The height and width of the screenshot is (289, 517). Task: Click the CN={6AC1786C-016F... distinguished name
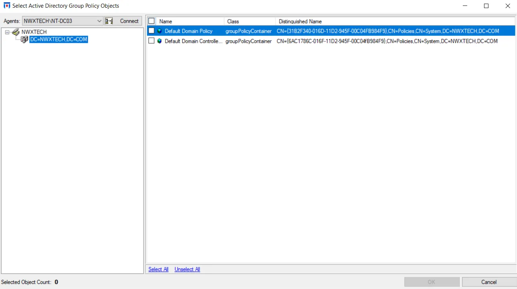[x=387, y=41]
